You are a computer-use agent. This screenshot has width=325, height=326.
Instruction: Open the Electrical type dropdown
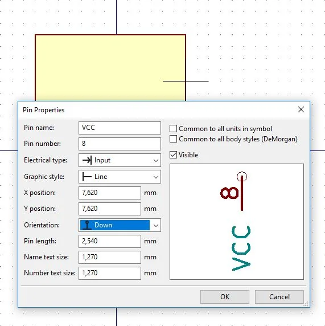[x=120, y=160]
